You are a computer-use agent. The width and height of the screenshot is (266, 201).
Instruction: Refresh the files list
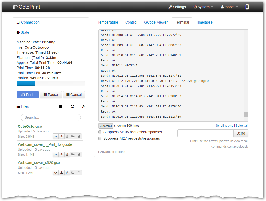[x=72, y=106]
